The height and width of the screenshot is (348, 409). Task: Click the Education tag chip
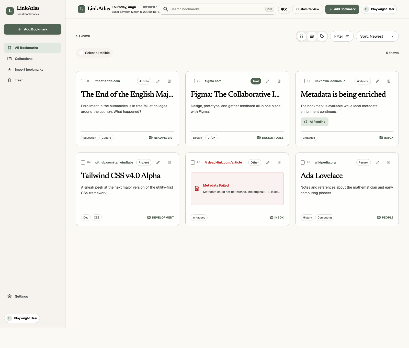90,138
